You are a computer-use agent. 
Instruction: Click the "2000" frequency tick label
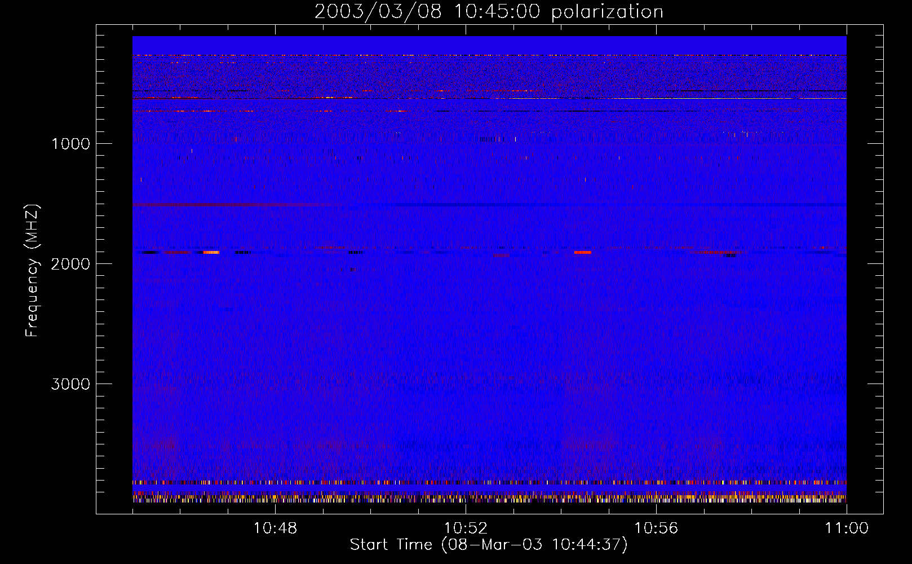coord(70,264)
